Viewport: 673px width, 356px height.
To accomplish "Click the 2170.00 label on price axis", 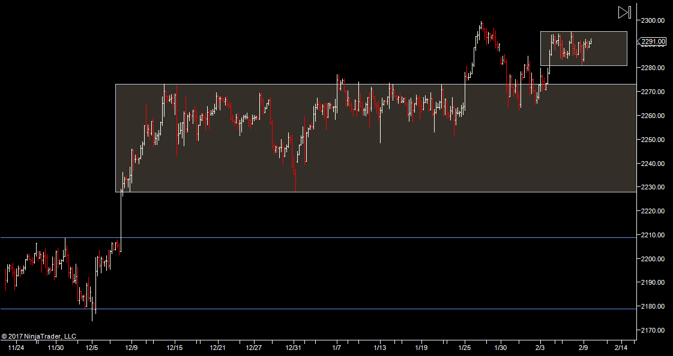I will [653, 330].
